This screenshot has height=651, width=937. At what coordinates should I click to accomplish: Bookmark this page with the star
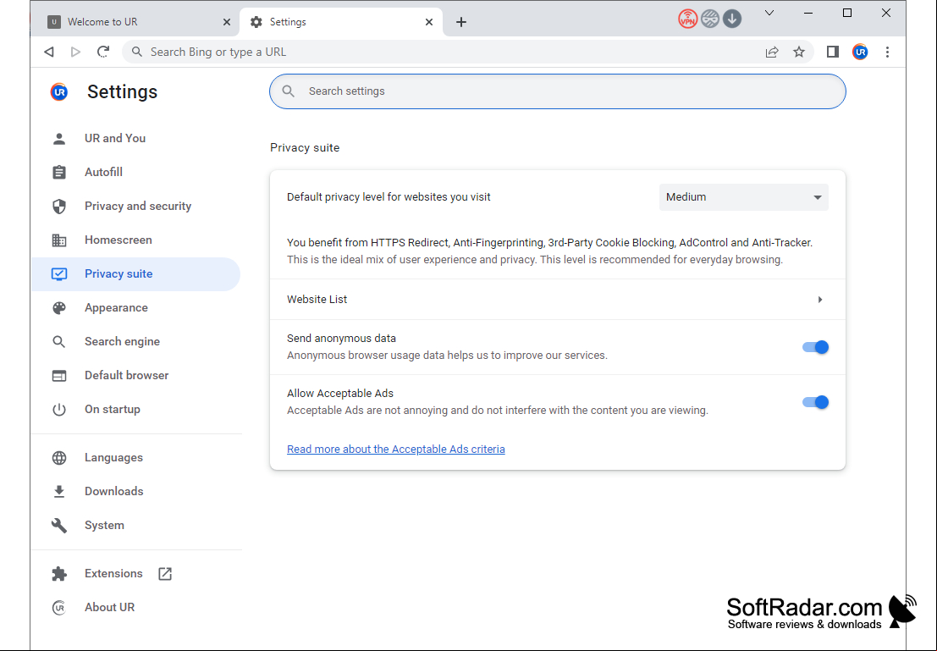tap(799, 52)
